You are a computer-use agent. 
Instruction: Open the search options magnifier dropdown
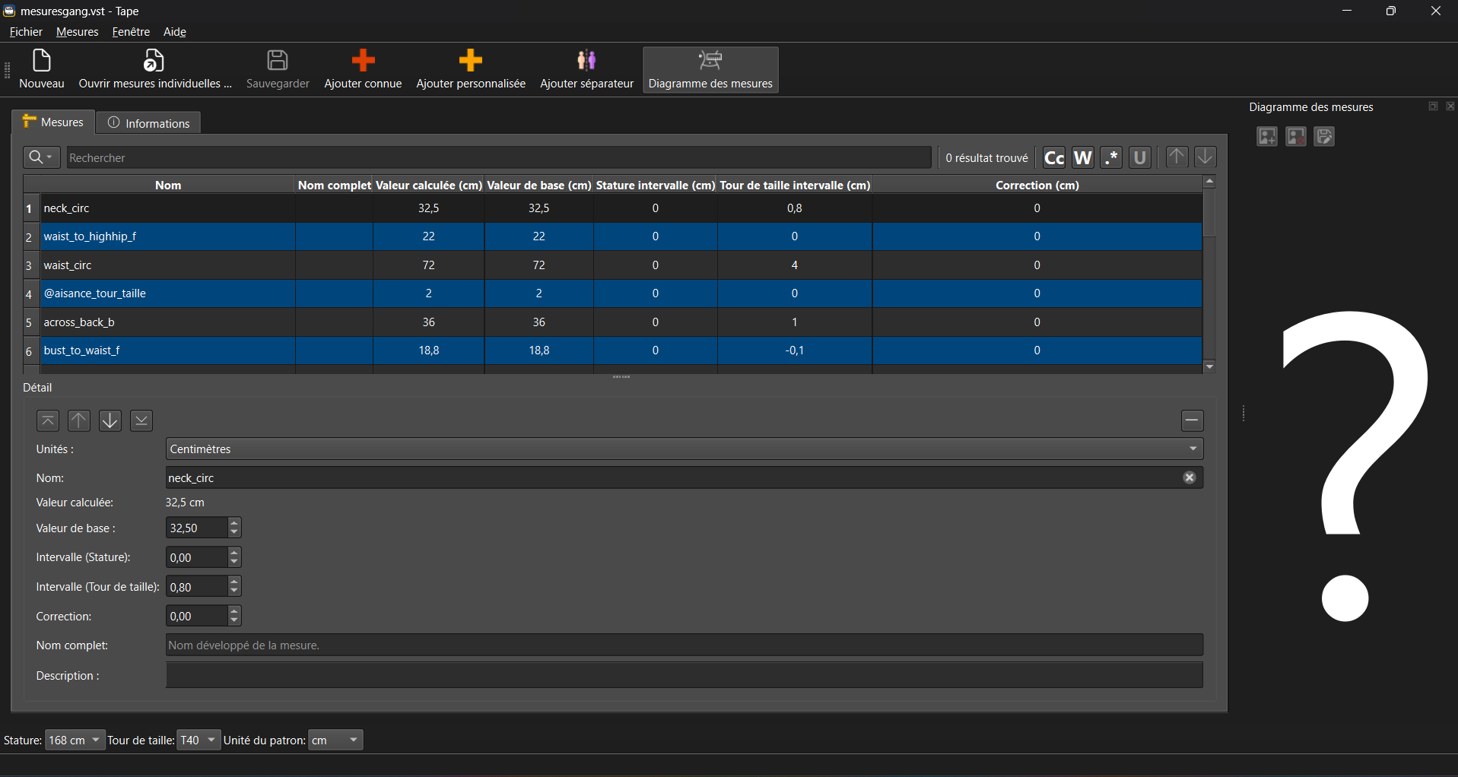point(41,157)
